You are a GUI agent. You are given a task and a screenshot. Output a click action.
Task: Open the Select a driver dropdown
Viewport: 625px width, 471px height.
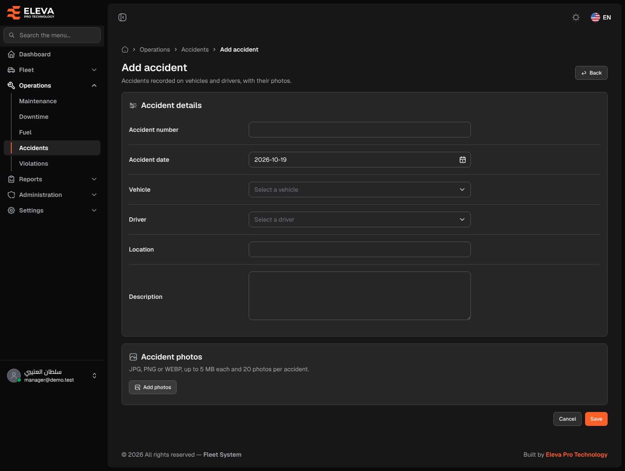point(360,219)
